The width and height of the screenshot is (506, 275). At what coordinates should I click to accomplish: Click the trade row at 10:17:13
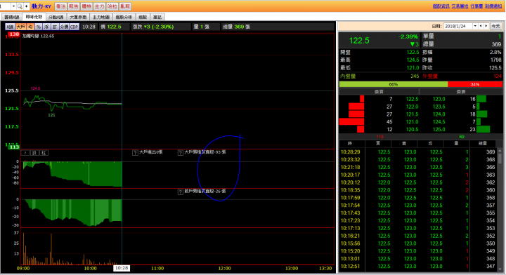[417, 228]
